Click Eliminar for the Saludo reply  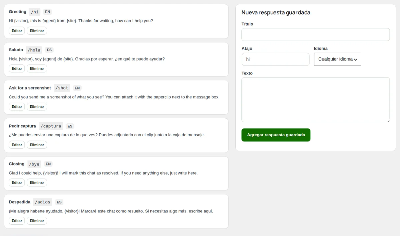pyautogui.click(x=37, y=68)
